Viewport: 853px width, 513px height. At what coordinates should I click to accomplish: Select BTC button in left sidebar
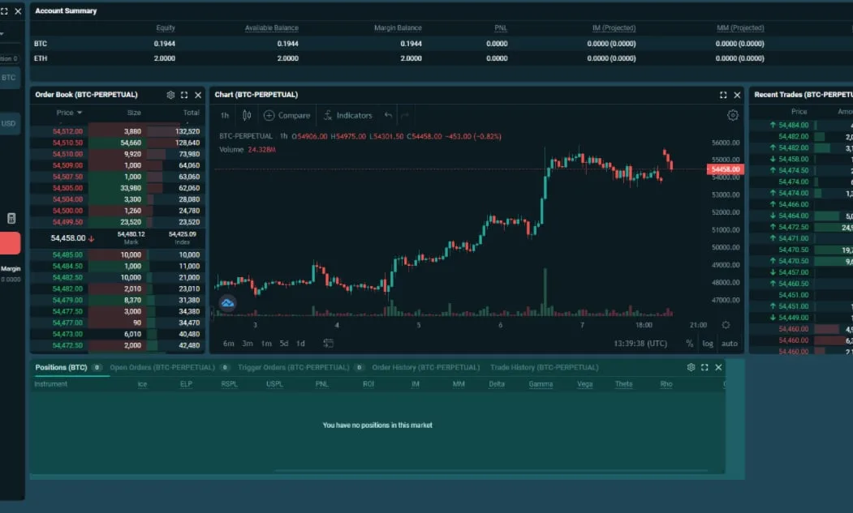[x=9, y=78]
